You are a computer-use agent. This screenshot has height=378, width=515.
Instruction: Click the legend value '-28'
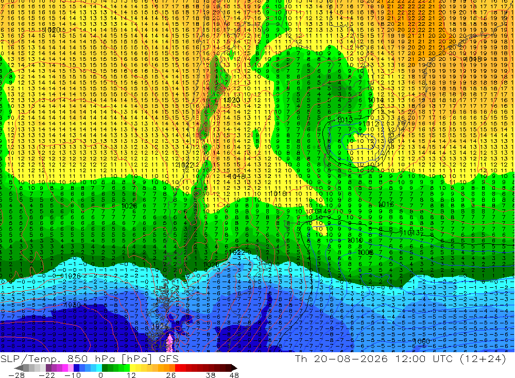coord(16,375)
